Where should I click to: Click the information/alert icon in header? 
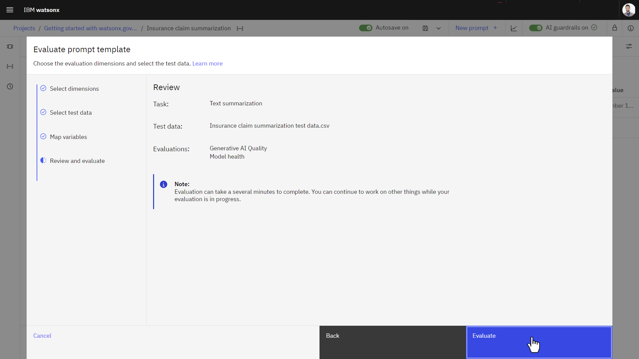click(631, 28)
